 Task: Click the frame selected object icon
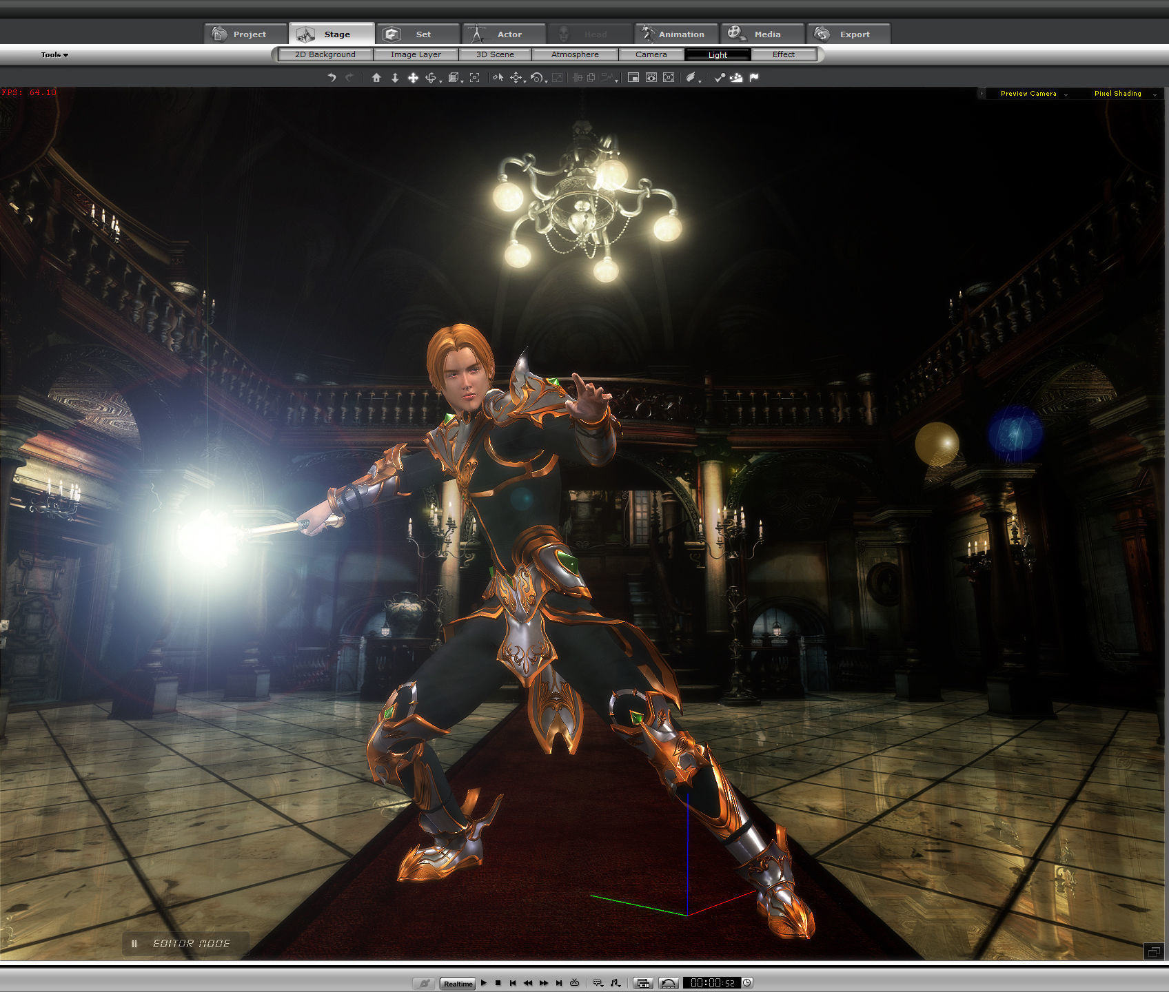pyautogui.click(x=474, y=78)
